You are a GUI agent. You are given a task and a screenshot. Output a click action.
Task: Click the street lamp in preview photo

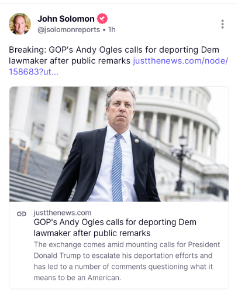(181, 163)
